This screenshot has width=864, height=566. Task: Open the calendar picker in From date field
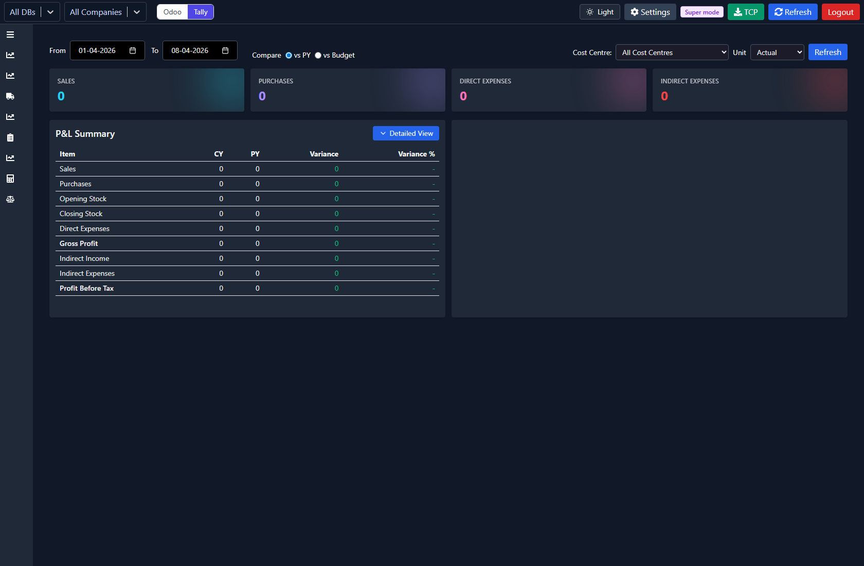(x=133, y=50)
